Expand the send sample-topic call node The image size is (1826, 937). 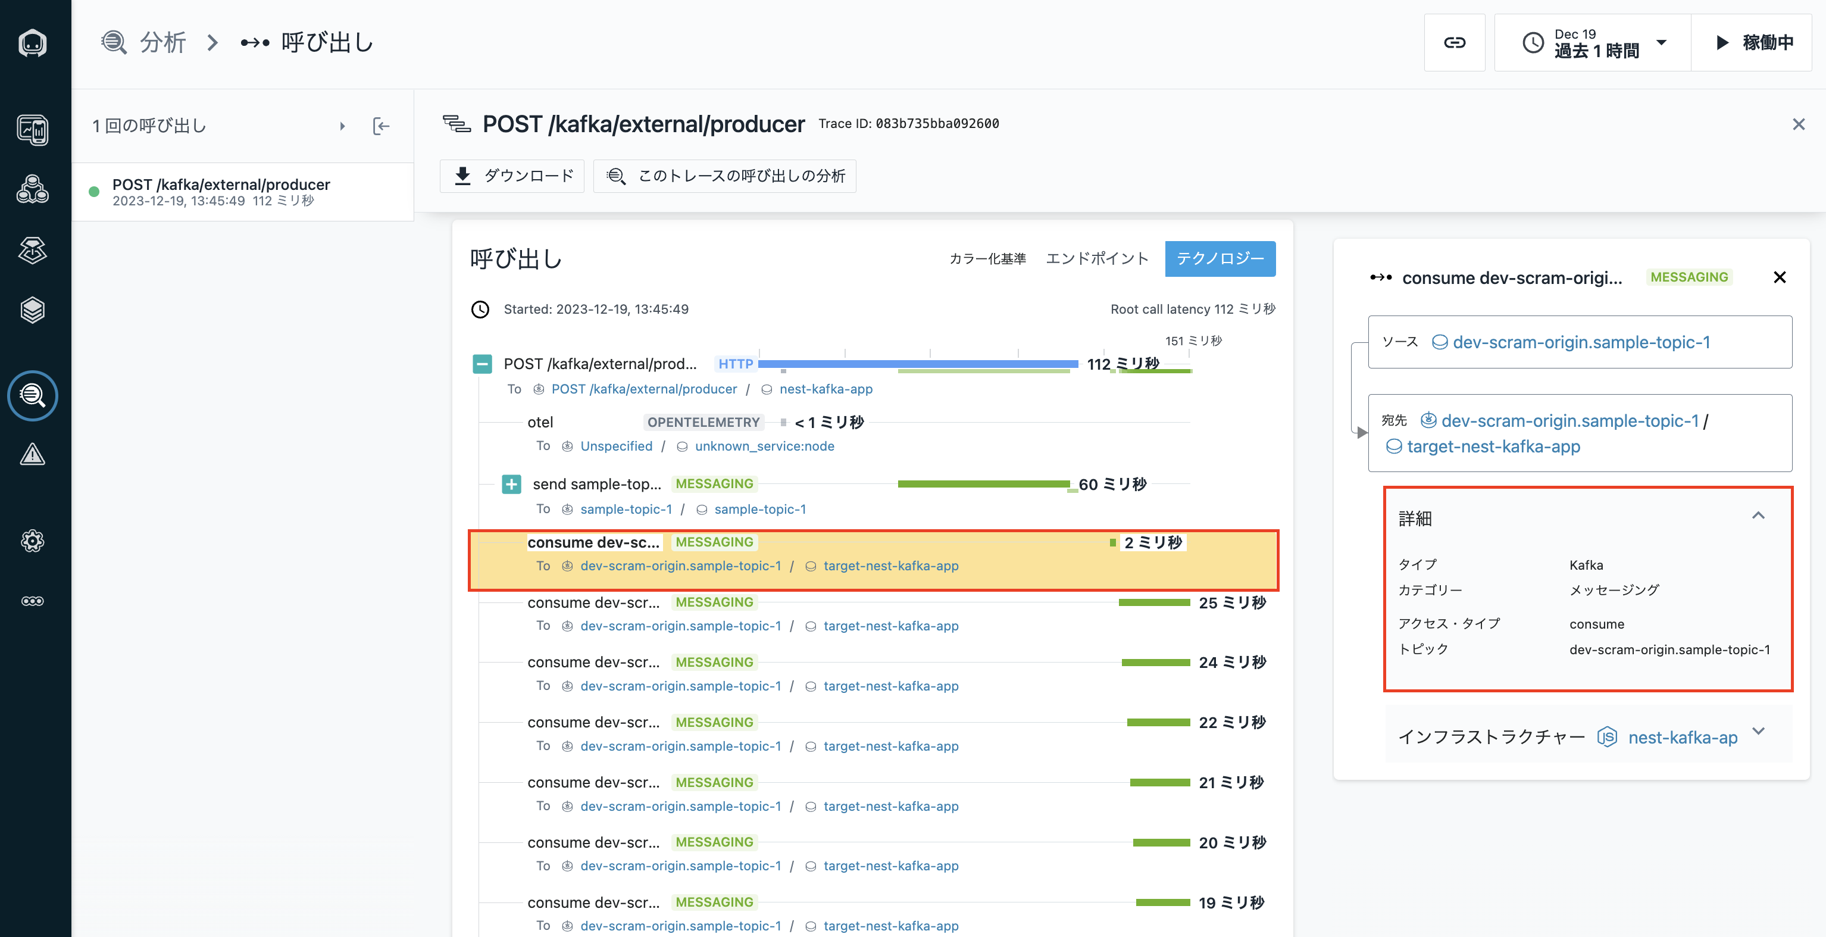(511, 484)
